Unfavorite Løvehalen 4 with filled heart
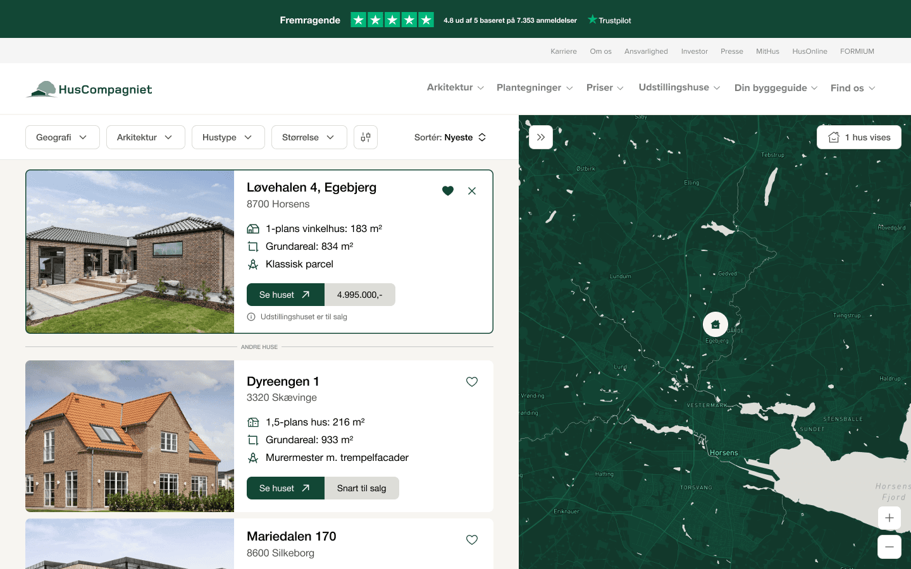This screenshot has width=911, height=569. tap(448, 191)
